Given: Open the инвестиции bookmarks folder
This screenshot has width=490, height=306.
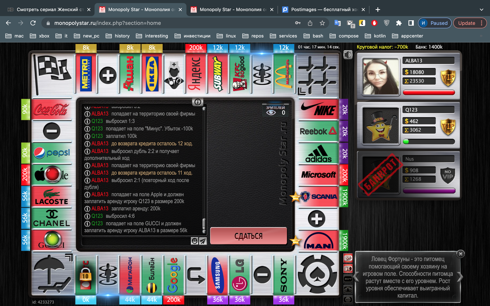Looking at the screenshot, I should tap(193, 36).
